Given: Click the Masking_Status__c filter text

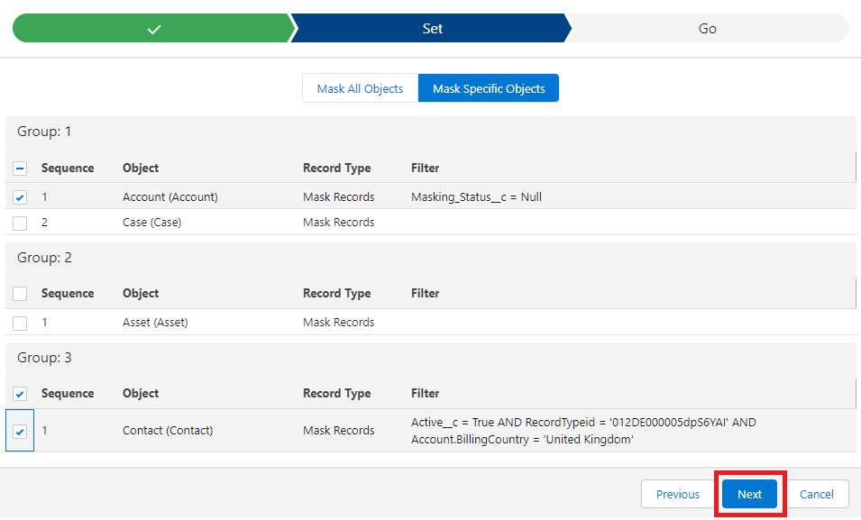Looking at the screenshot, I should [x=474, y=196].
